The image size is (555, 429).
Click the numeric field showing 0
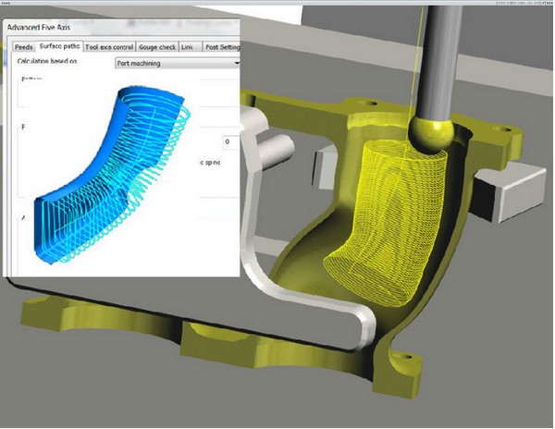click(227, 142)
